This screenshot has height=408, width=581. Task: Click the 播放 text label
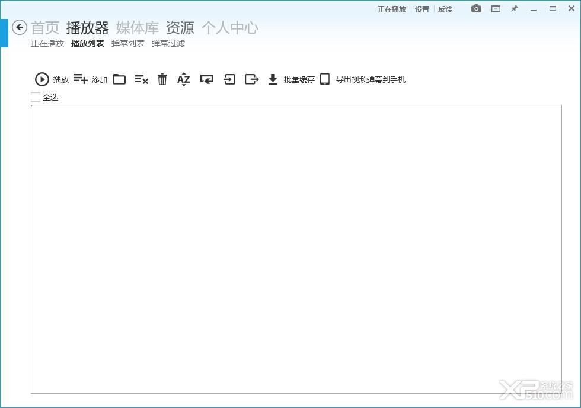tap(61, 79)
